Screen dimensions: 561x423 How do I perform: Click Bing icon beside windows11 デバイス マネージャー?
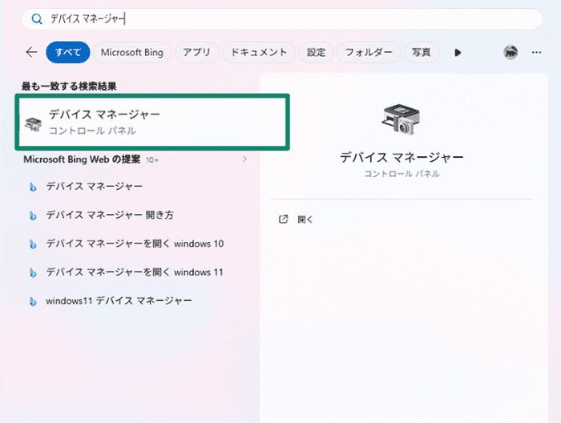point(33,301)
